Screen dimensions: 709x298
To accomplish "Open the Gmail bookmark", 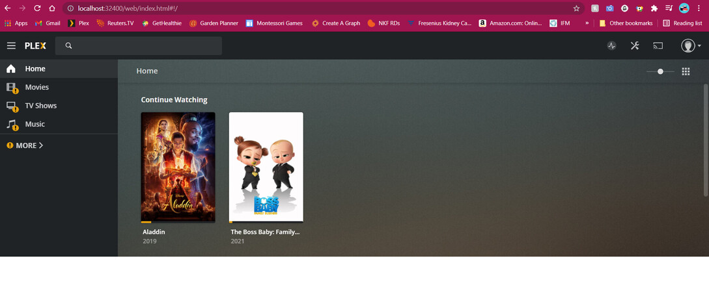I will coord(48,23).
